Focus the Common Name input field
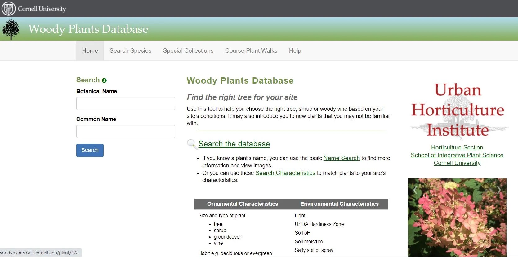The width and height of the screenshot is (518, 259). click(126, 131)
